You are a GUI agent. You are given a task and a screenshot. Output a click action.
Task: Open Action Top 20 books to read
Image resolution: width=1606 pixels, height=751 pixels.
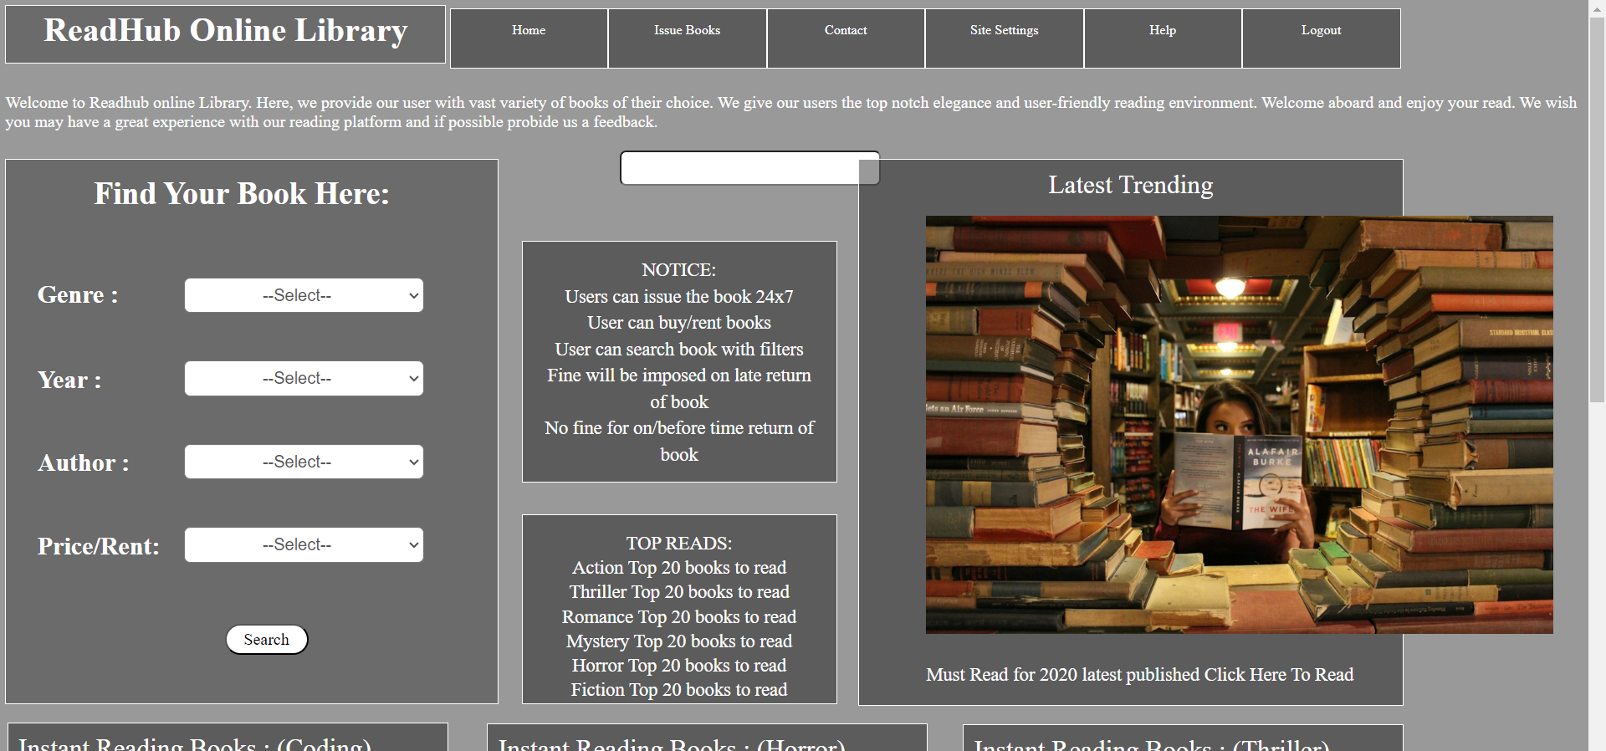679,568
